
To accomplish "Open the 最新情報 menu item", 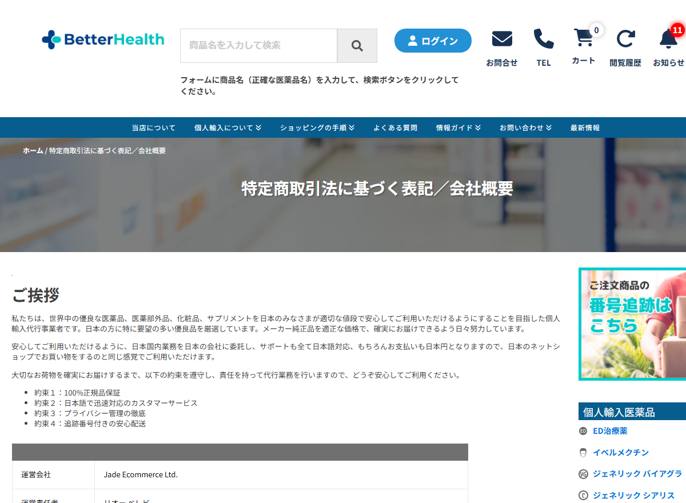I will [x=585, y=127].
